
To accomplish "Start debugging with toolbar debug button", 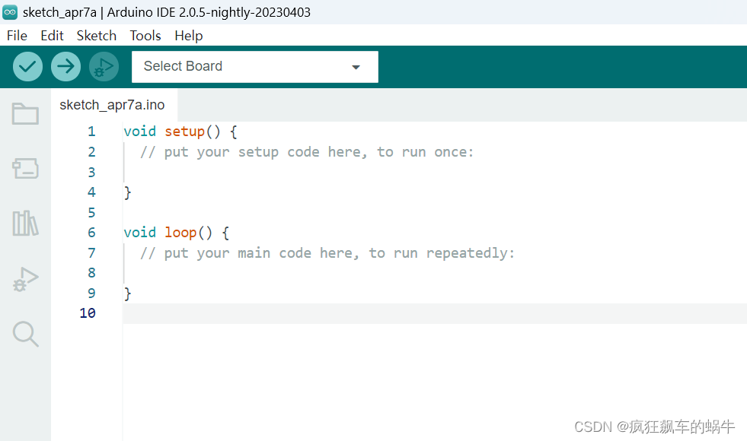I will tap(104, 67).
